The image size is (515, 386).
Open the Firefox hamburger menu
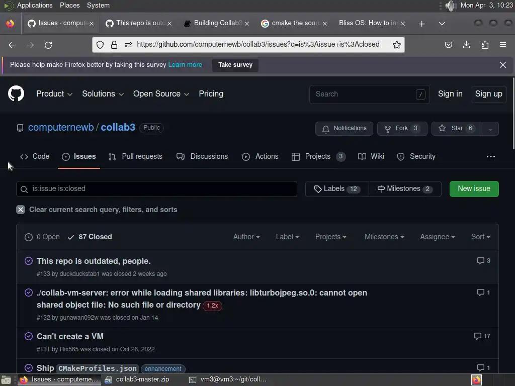[503, 45]
